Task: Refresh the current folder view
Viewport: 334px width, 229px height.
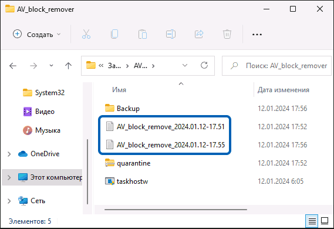Action: [204, 65]
